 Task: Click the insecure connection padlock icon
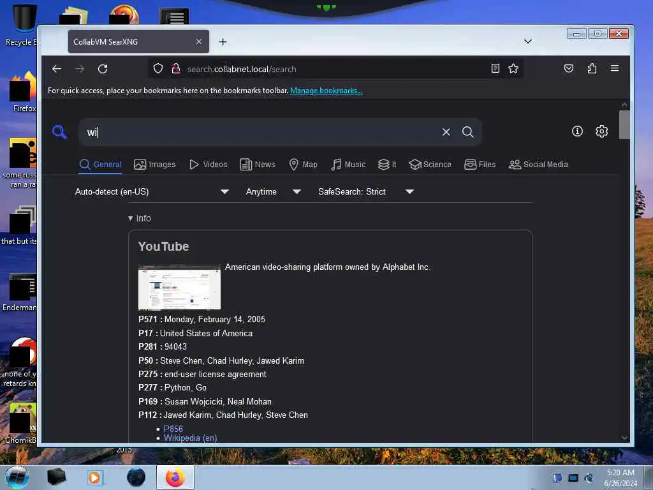[x=176, y=68]
